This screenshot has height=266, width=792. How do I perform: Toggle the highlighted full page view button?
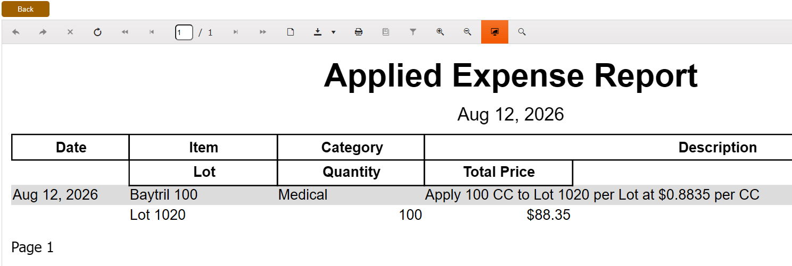[x=494, y=32]
